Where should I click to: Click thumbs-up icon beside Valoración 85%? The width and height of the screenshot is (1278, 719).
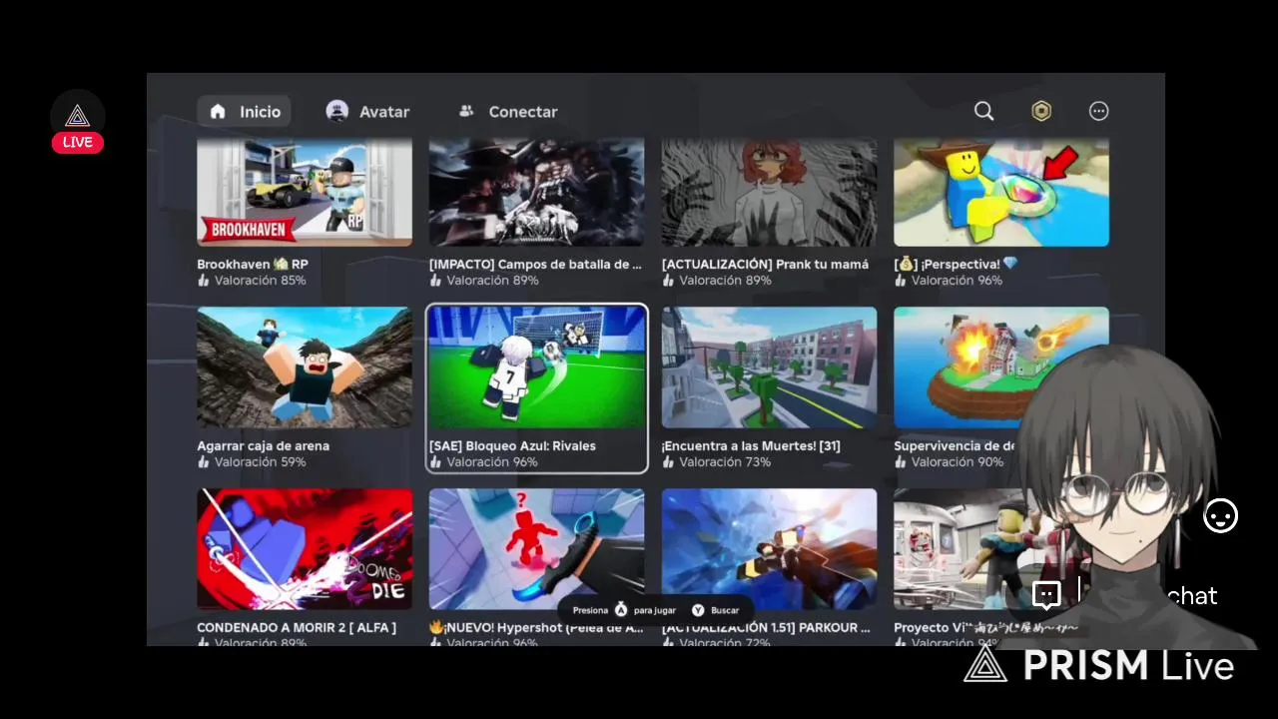coord(204,281)
